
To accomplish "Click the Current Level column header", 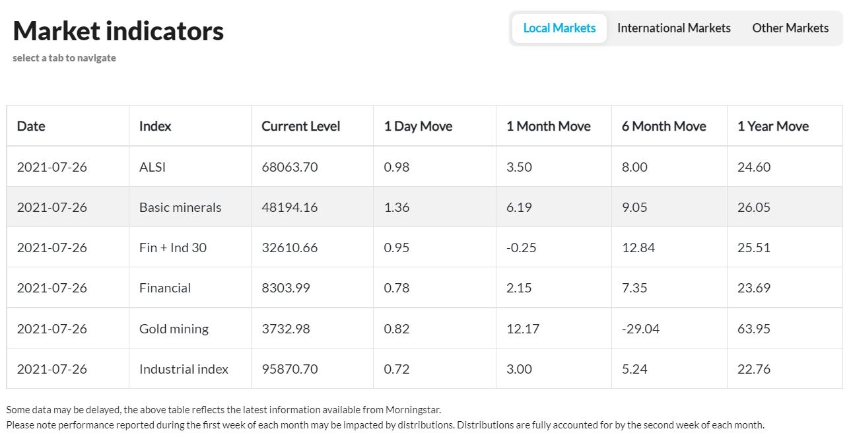I will tap(312, 126).
